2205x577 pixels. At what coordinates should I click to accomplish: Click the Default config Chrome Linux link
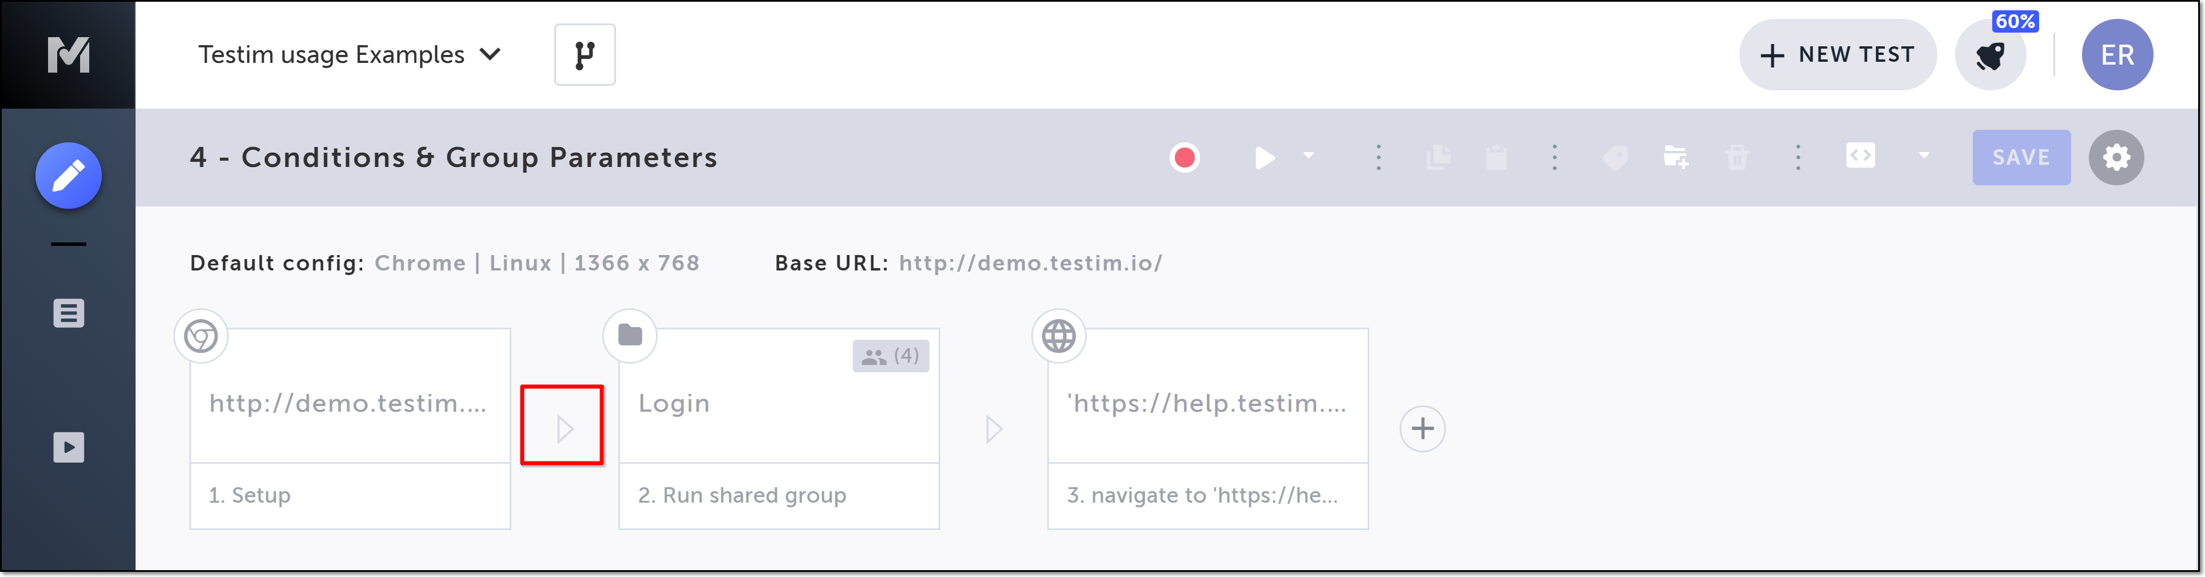click(537, 263)
